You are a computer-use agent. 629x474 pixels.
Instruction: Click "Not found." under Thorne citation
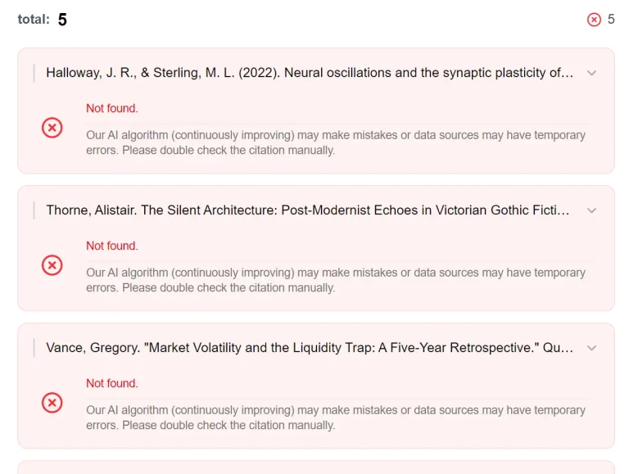point(112,246)
